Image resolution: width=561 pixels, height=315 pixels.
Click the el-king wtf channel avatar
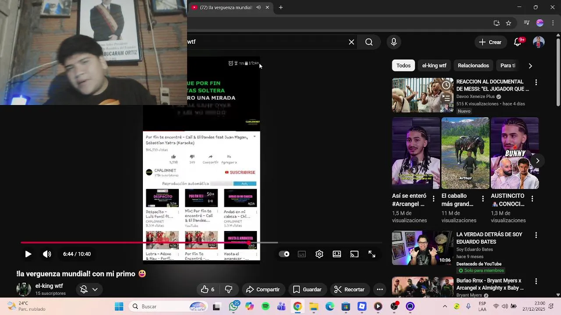[23, 289]
